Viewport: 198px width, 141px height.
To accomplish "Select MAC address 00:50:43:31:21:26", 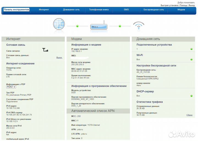I will 79,71.
